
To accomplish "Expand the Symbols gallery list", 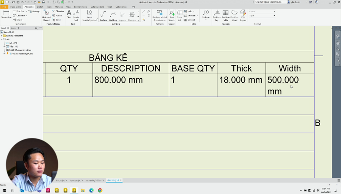I will coord(138,20).
